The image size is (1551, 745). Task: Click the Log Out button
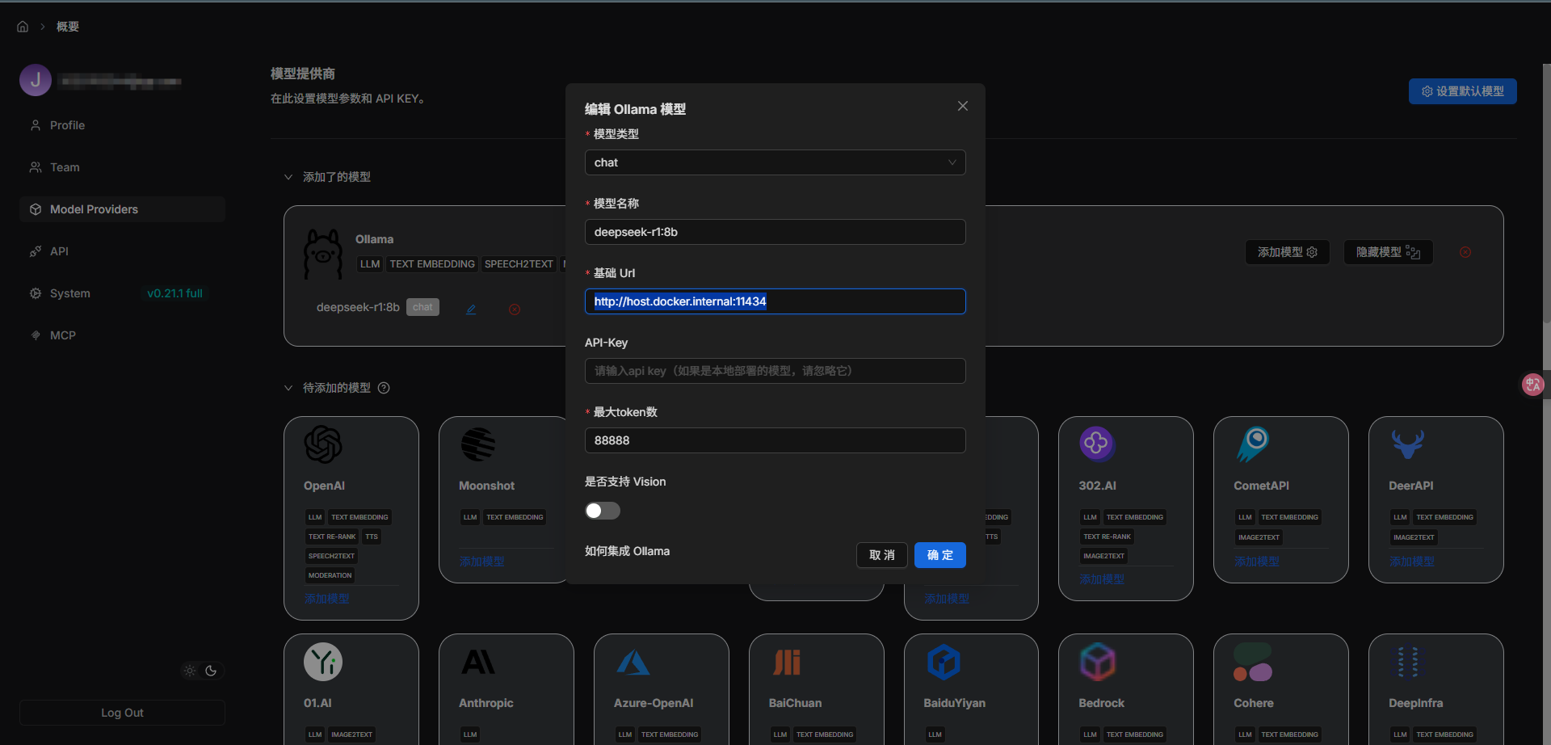point(122,713)
